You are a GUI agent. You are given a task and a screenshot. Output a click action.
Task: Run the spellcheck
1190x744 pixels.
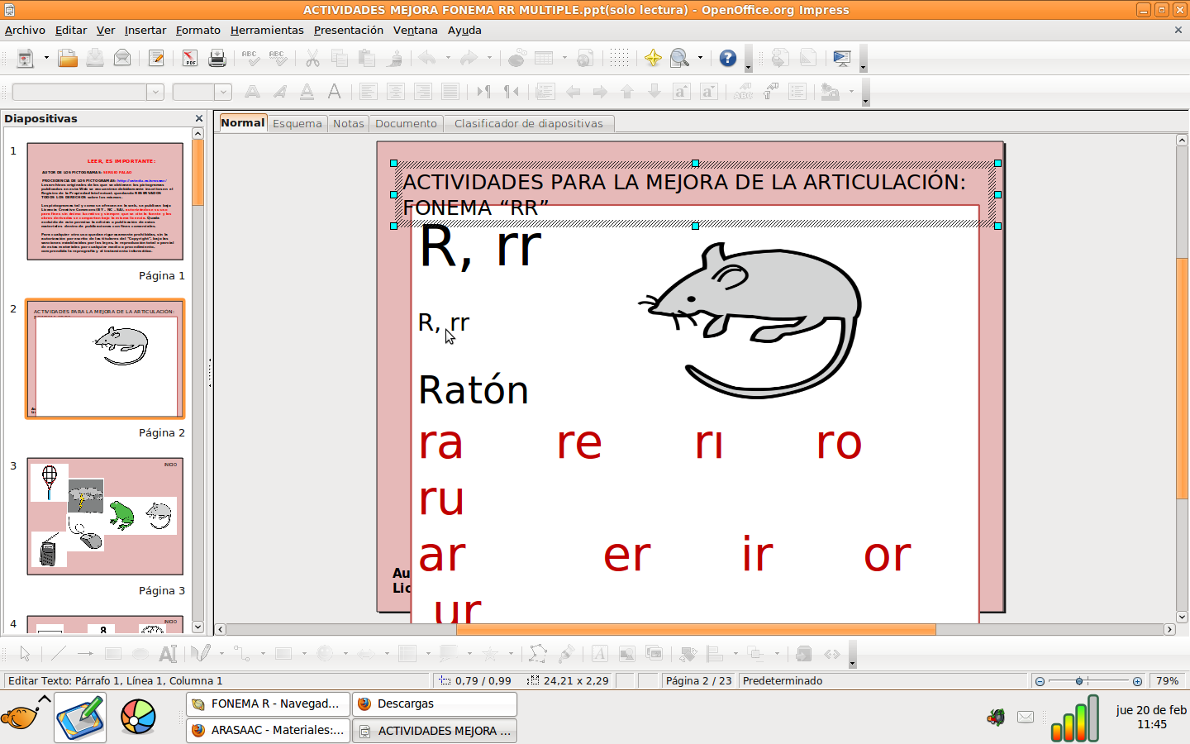point(250,59)
